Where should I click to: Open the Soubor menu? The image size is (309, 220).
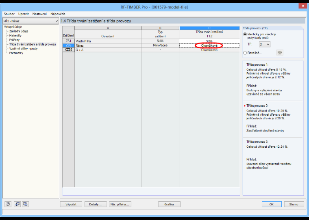pyautogui.click(x=9, y=14)
